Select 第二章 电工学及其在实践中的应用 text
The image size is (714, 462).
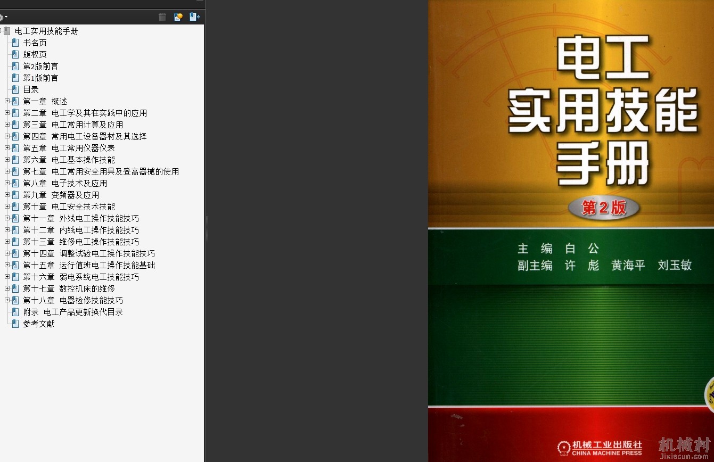pyautogui.click(x=85, y=113)
